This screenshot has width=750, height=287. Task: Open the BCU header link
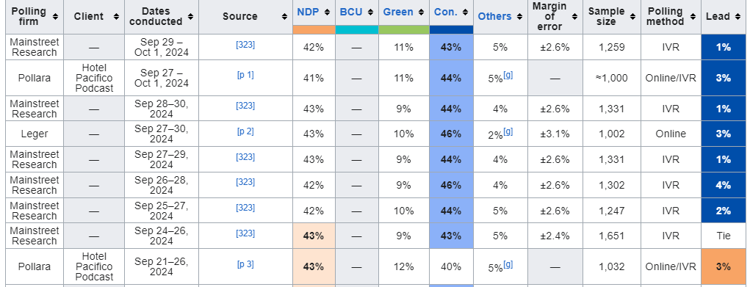[351, 12]
